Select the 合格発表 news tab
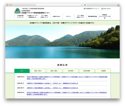The image size is (125, 106). point(70,71)
